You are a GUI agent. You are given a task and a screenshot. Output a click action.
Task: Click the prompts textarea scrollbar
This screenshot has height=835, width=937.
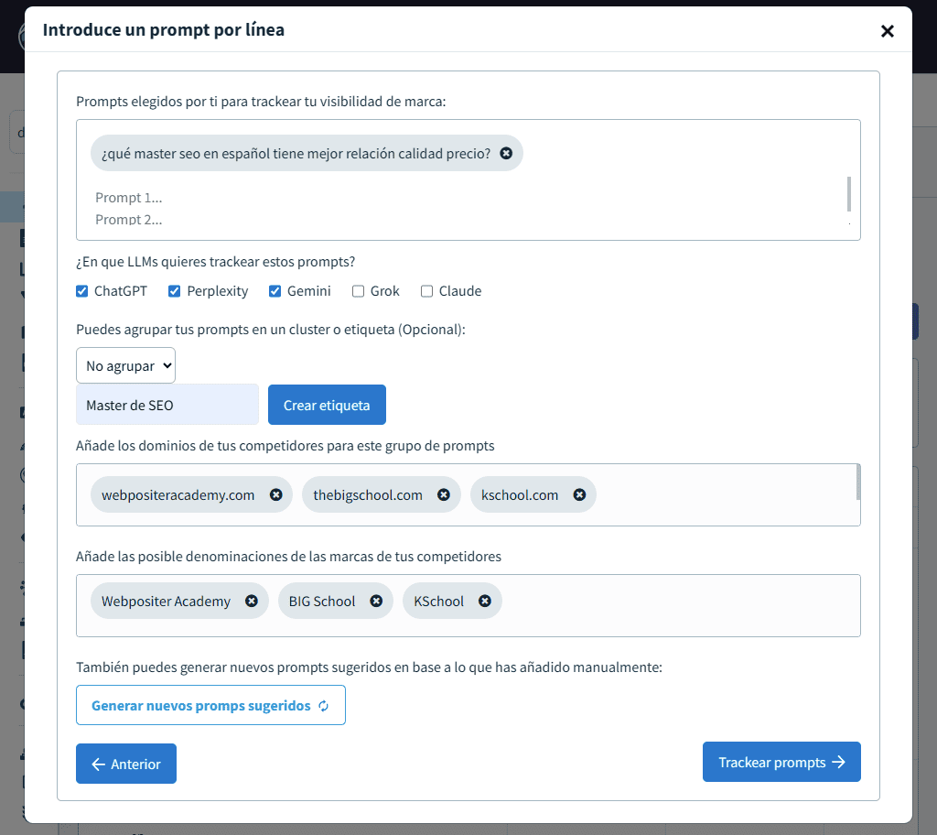pos(849,192)
